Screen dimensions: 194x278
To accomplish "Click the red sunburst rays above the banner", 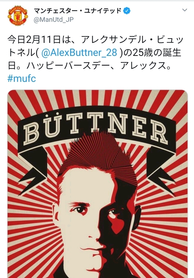I will (97, 98).
